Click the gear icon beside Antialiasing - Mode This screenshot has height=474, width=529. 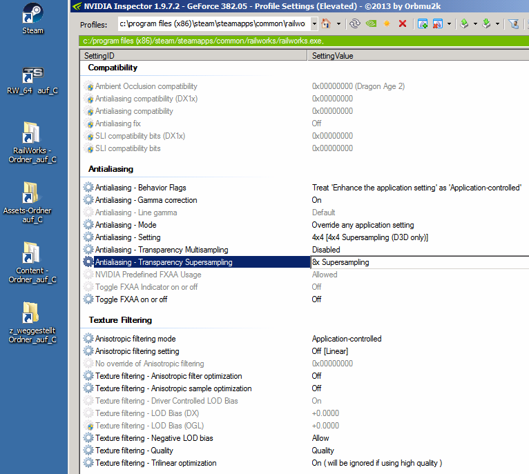[88, 225]
